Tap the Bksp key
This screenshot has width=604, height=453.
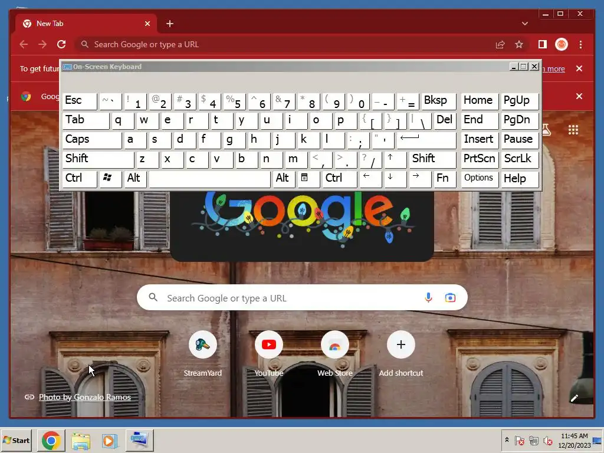tap(438, 101)
